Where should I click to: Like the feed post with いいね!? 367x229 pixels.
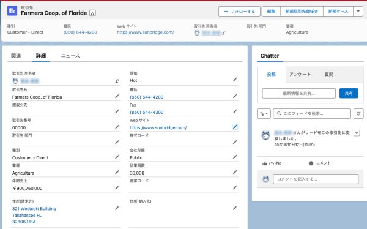point(272,163)
